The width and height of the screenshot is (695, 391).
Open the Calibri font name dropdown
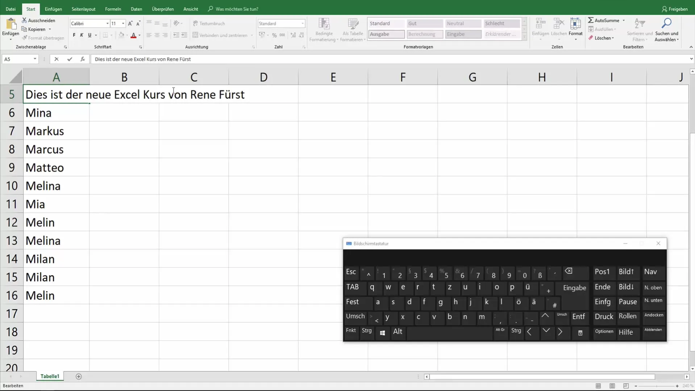[107, 24]
